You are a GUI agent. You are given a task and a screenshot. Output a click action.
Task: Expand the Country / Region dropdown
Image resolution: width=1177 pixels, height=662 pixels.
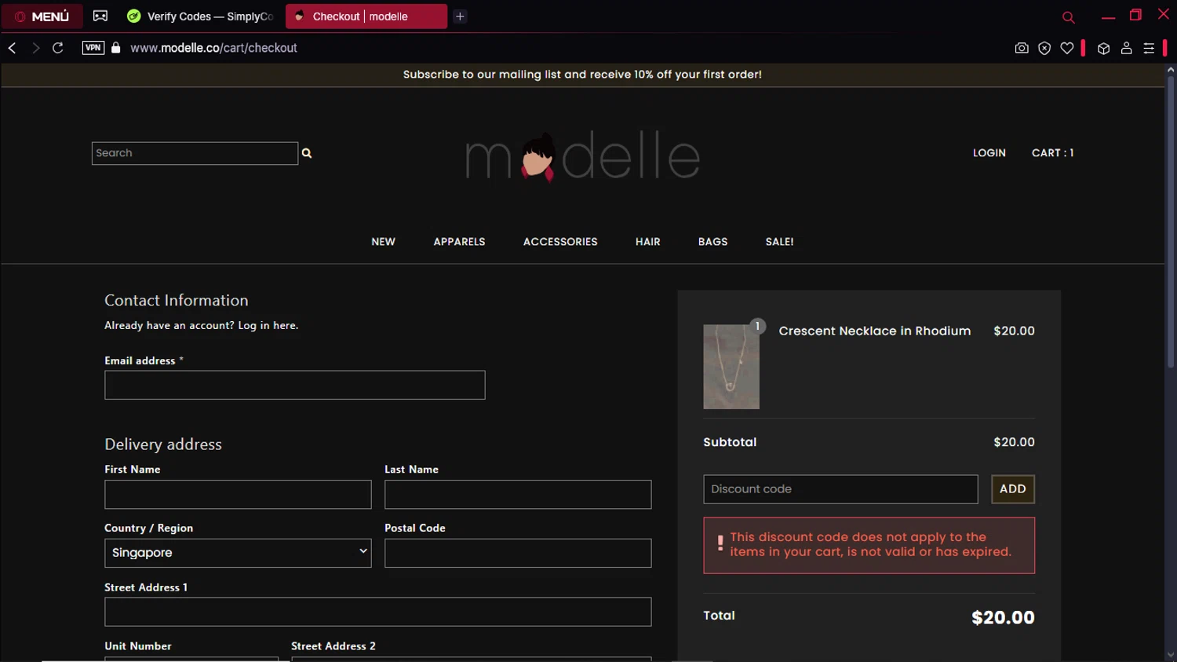(238, 553)
